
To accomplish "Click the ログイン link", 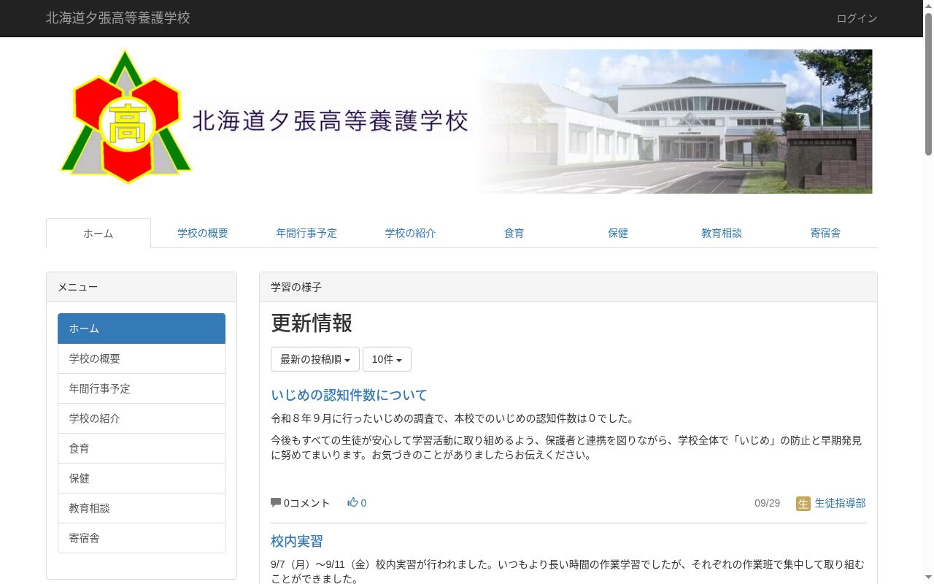I will point(857,18).
